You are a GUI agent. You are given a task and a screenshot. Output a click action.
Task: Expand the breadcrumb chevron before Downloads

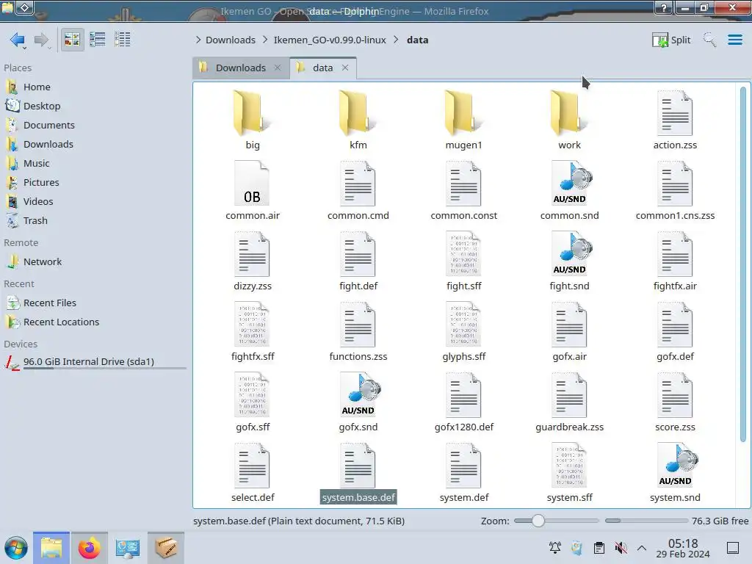(x=198, y=40)
